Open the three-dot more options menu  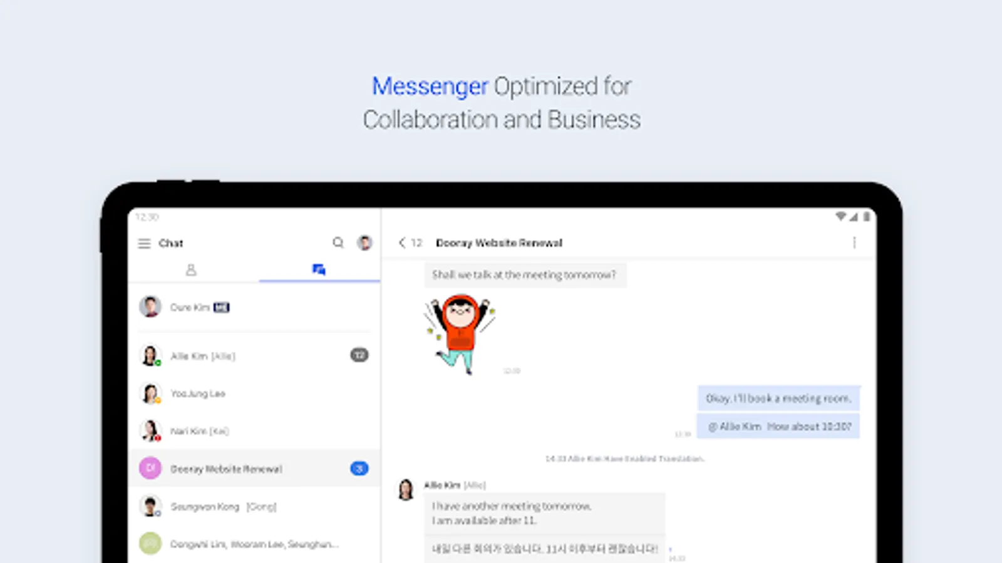[x=854, y=243]
